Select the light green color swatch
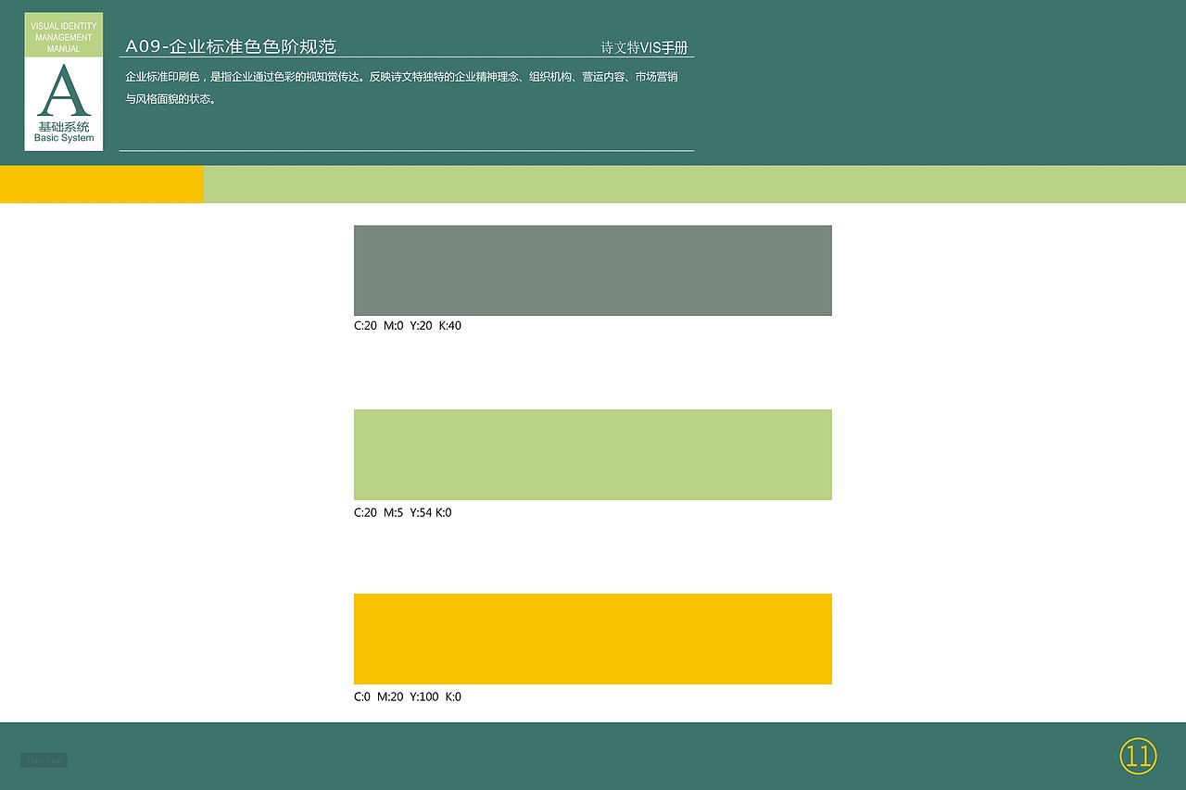The width and height of the screenshot is (1186, 790). click(592, 454)
